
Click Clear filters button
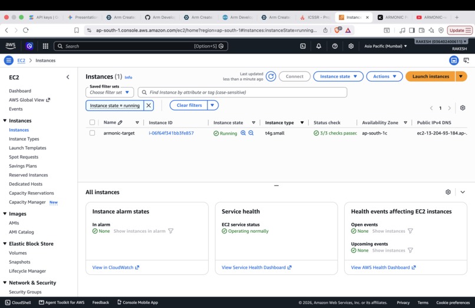click(x=189, y=105)
